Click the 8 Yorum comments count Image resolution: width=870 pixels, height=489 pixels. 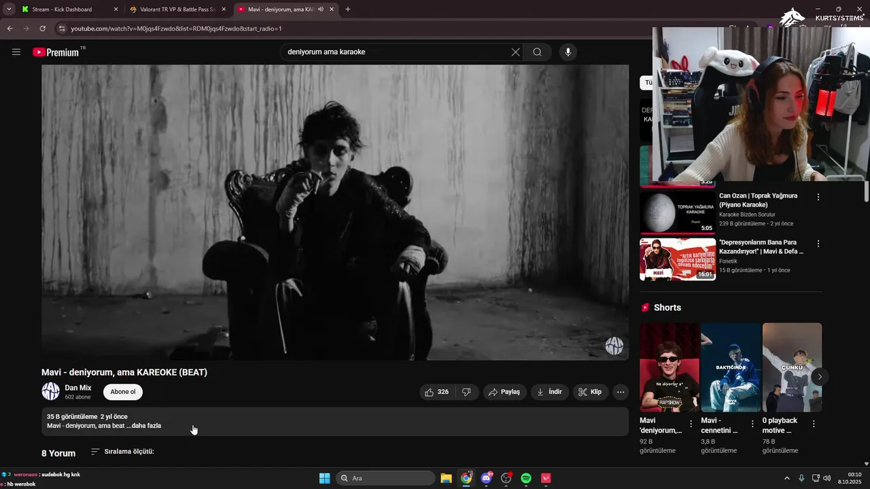58,453
